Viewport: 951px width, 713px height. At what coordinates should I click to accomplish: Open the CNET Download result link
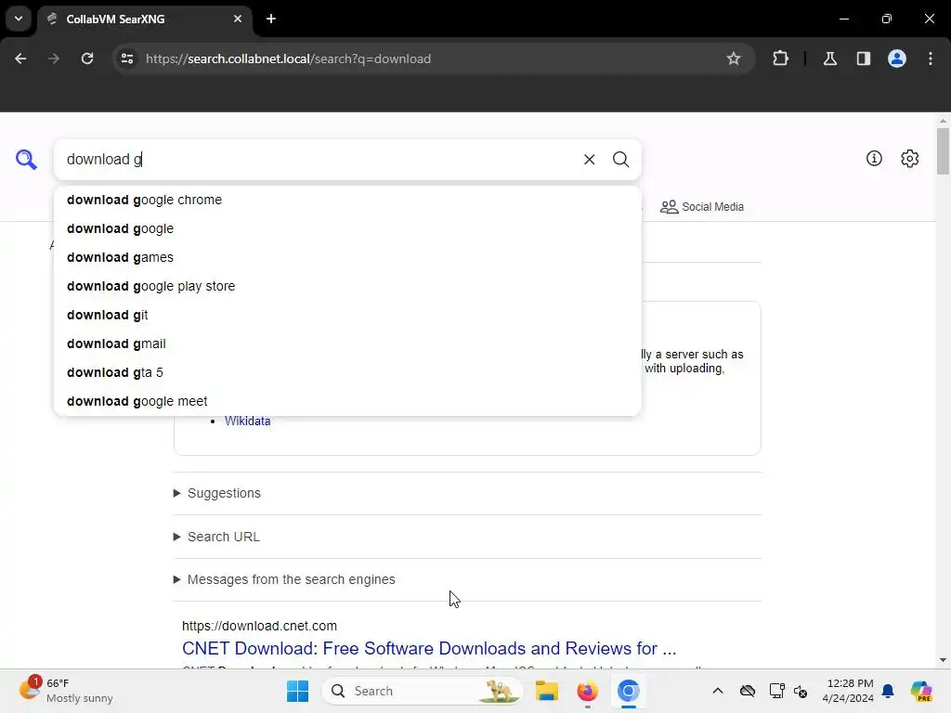point(429,648)
